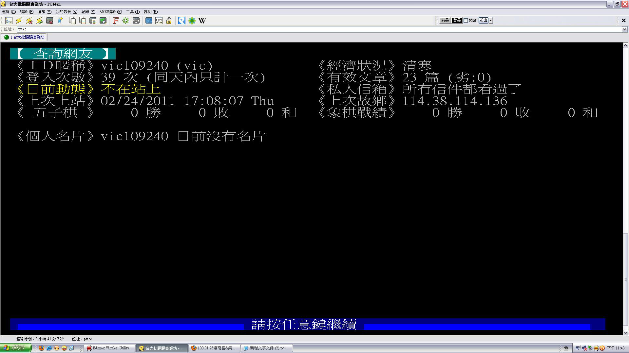Click the close connection icon with red X

coord(49,21)
